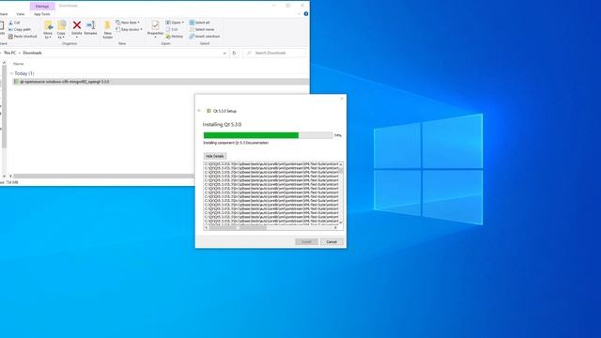Click Select none in the ribbon
The image size is (601, 338).
202,29
